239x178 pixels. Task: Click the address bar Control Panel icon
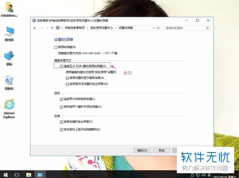[x=58, y=28]
